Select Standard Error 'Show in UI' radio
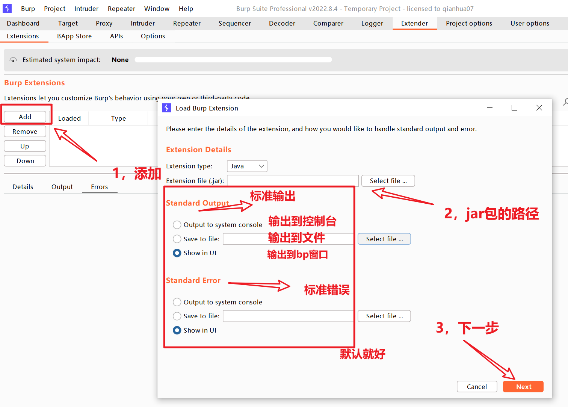This screenshot has height=407, width=568. coord(177,330)
